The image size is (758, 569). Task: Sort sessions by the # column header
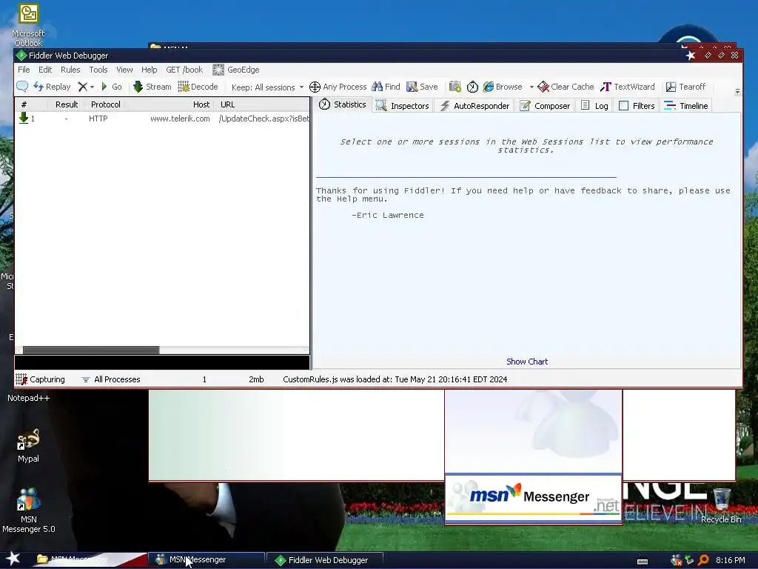[x=31, y=104]
